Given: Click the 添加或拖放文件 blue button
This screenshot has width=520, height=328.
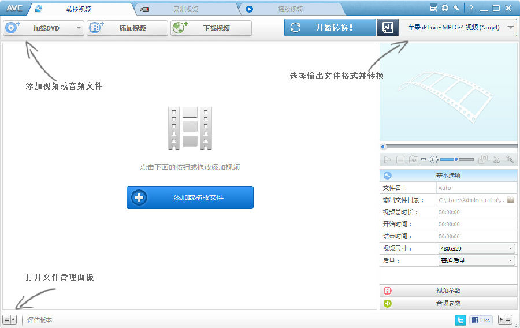Looking at the screenshot, I should 190,197.
